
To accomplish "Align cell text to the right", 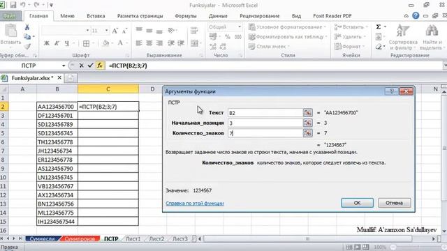I will click(159, 43).
